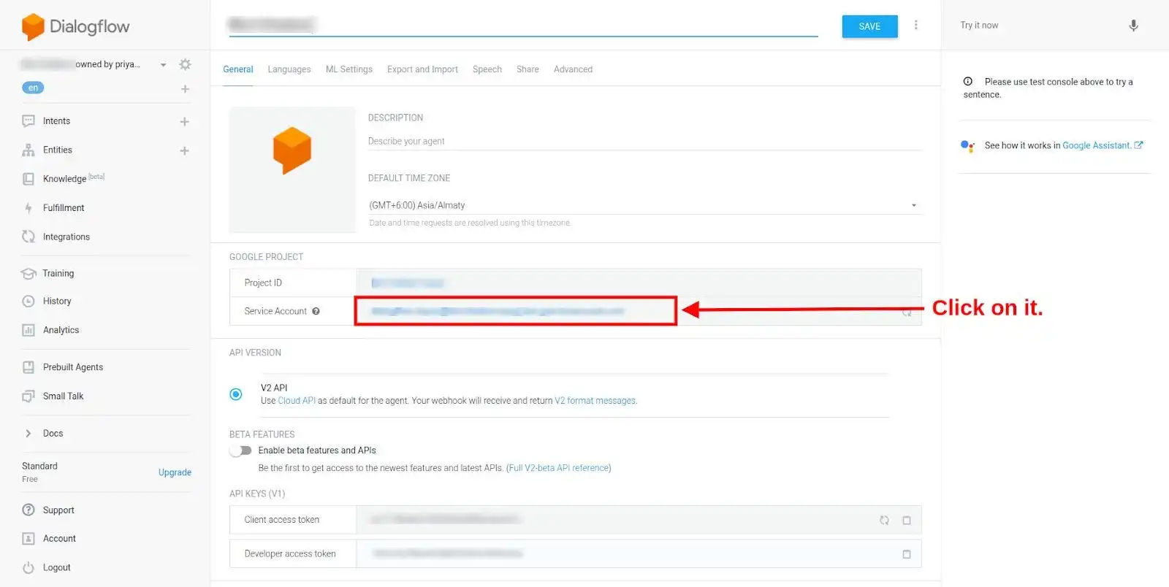Switch to the Share tab
Image resolution: width=1169 pixels, height=587 pixels.
tap(528, 69)
